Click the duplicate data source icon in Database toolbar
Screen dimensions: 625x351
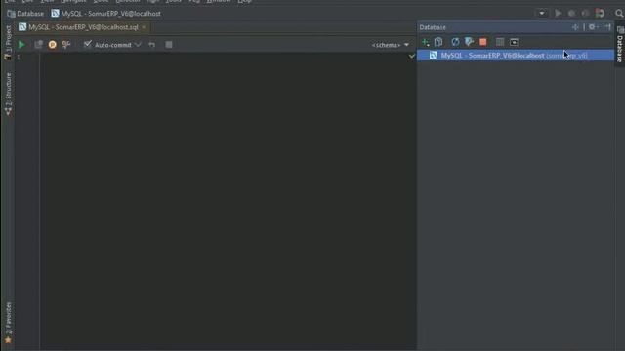pyautogui.click(x=438, y=42)
